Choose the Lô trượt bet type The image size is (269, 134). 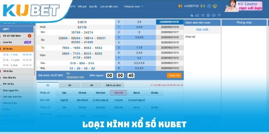click(119, 100)
